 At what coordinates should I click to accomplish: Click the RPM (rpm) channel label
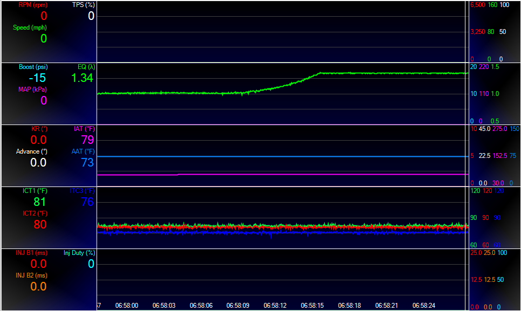tap(33, 5)
